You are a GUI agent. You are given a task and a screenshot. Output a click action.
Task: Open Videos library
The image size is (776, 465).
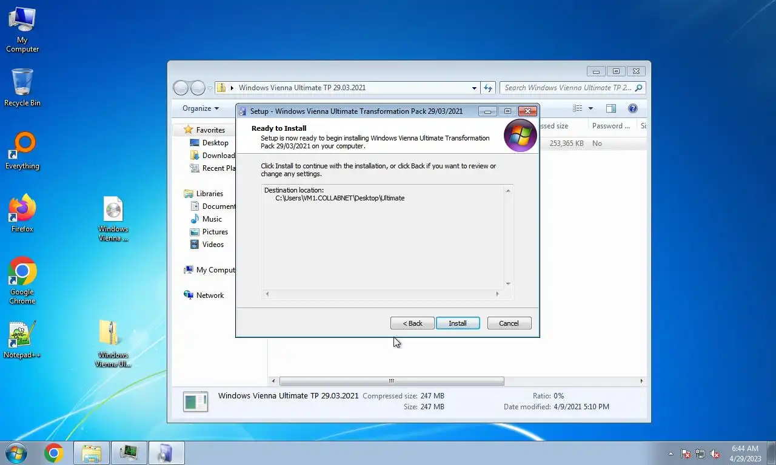click(207, 245)
